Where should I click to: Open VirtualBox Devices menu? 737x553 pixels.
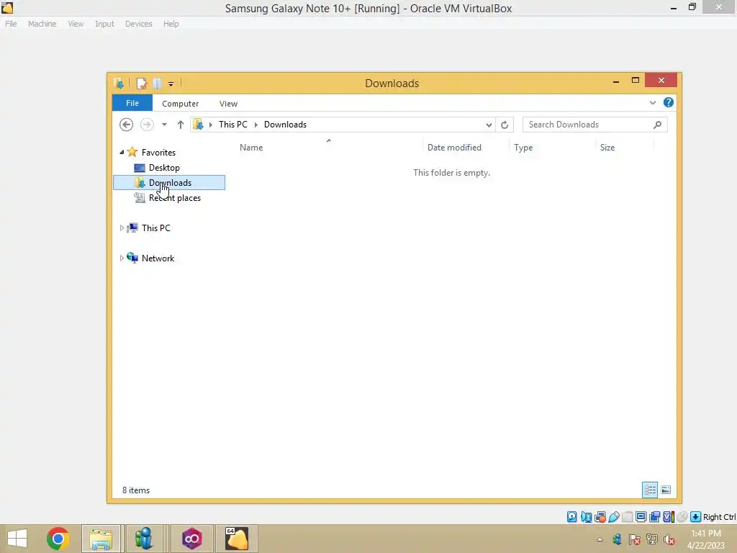point(139,24)
